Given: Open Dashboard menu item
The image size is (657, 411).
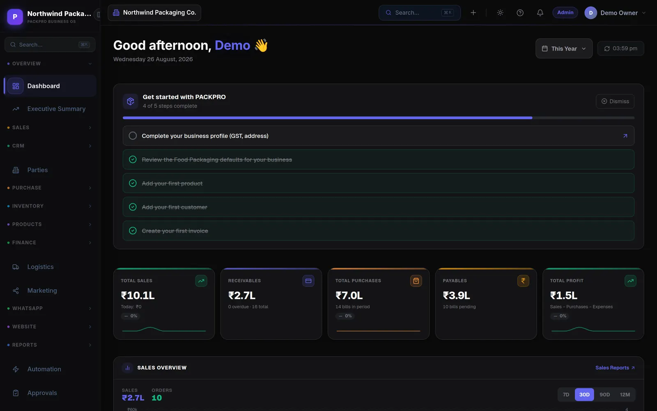Looking at the screenshot, I should (x=50, y=86).
